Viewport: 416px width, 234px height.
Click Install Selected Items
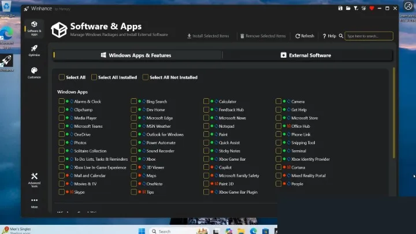pos(208,36)
